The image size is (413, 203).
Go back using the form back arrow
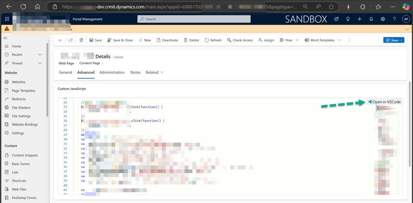(61, 40)
